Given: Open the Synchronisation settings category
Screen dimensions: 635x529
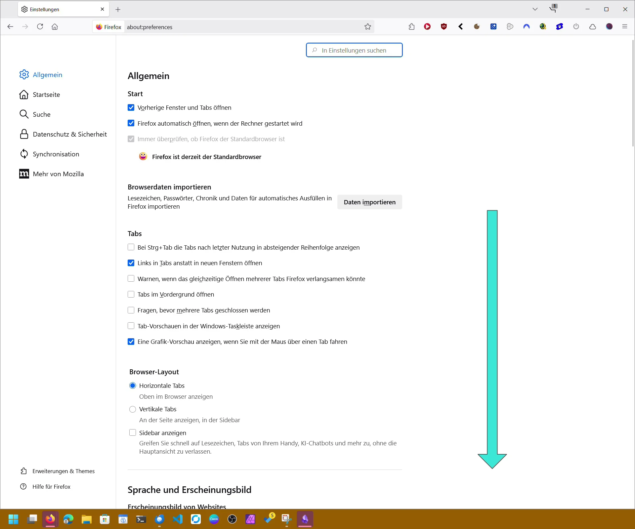Looking at the screenshot, I should click(49, 154).
